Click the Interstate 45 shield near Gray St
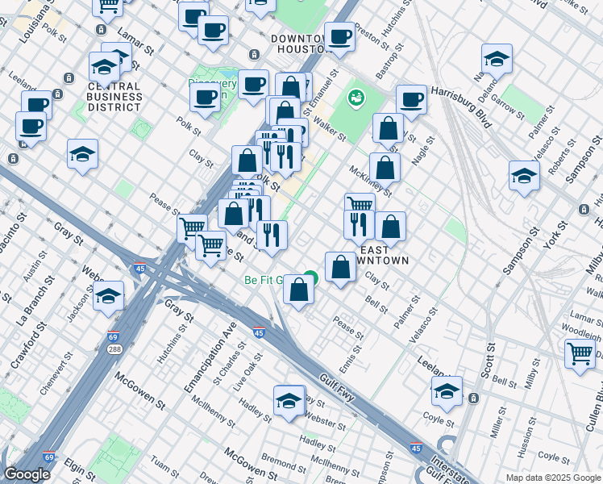 click(140, 267)
